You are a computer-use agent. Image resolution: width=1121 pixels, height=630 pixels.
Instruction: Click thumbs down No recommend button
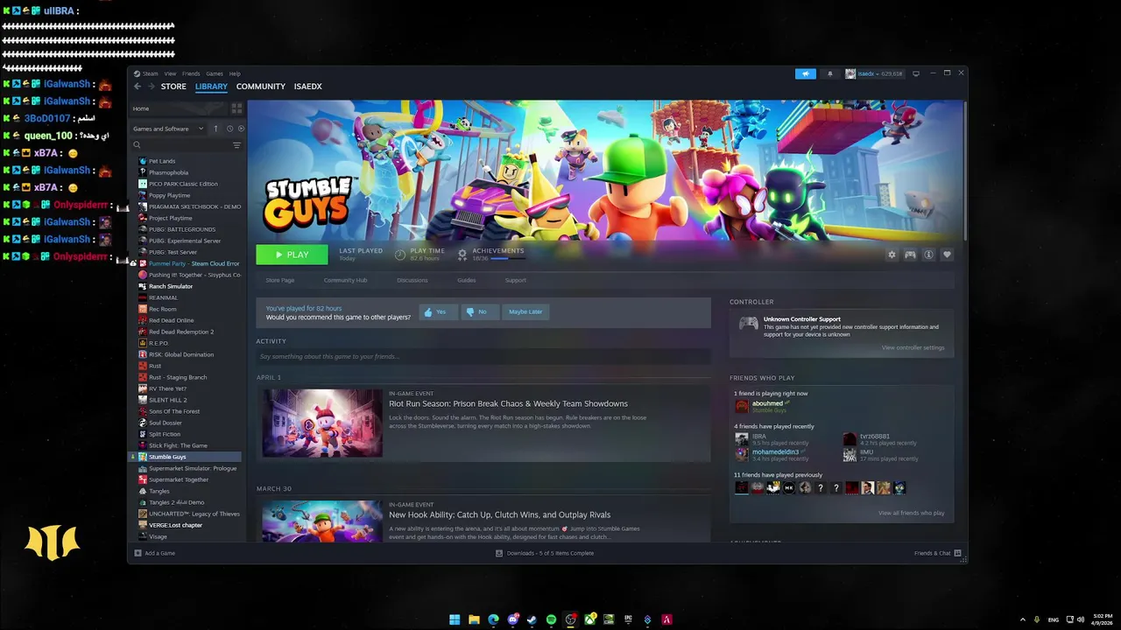479,311
